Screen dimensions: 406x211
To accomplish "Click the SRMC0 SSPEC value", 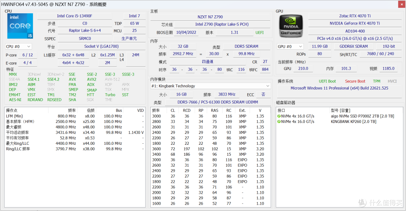I will click(x=85, y=39).
